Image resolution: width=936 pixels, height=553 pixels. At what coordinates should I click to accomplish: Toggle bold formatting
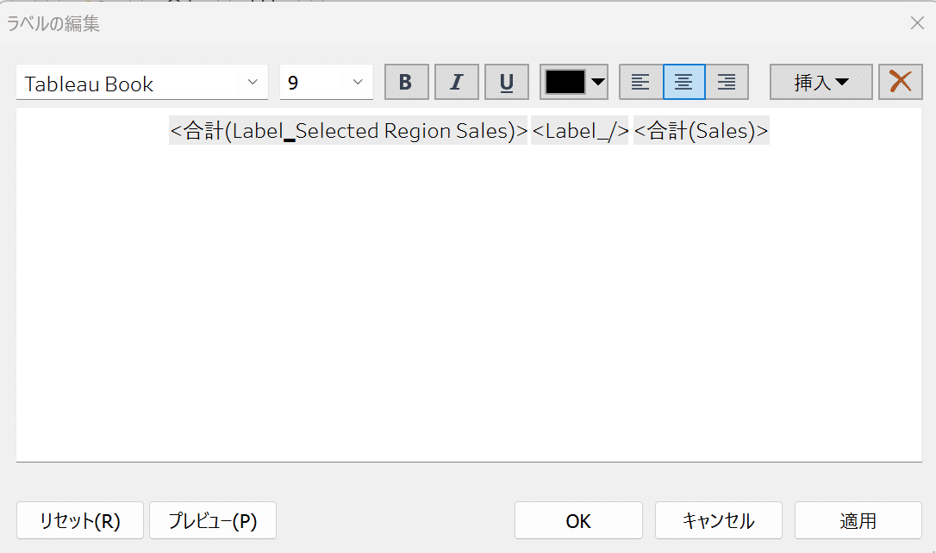click(x=407, y=82)
